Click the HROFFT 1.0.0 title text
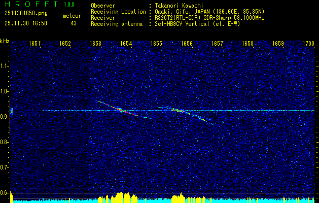Viewport: 319px width, 203px height. pos(40,4)
